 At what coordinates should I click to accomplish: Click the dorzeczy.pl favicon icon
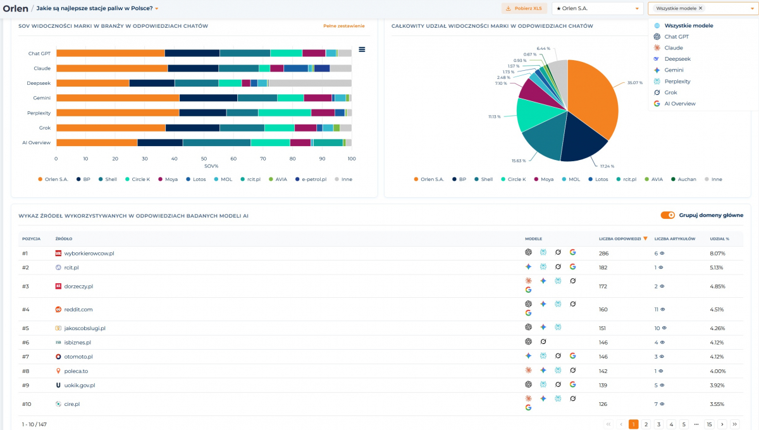pyautogui.click(x=58, y=286)
